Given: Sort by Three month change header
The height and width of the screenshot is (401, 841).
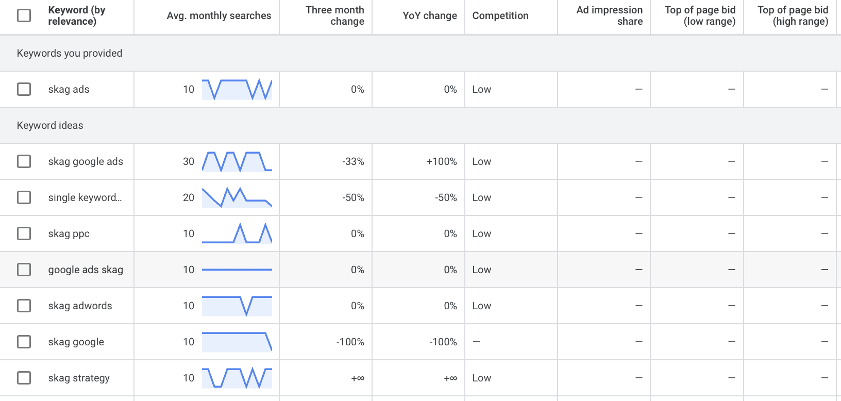Looking at the screenshot, I should tap(334, 16).
